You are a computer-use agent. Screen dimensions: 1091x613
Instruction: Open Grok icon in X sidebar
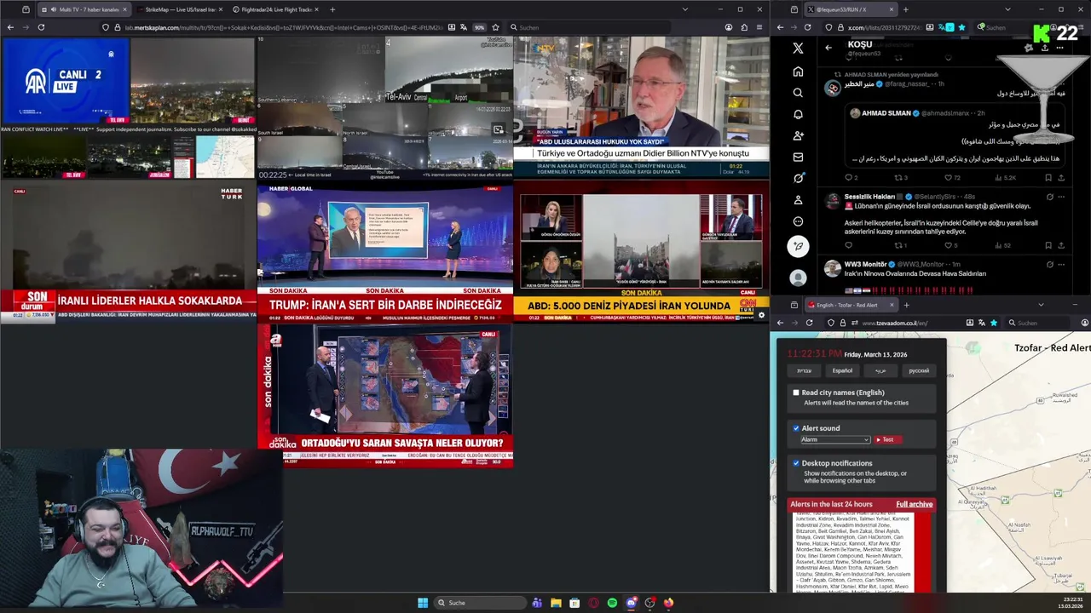pyautogui.click(x=798, y=178)
